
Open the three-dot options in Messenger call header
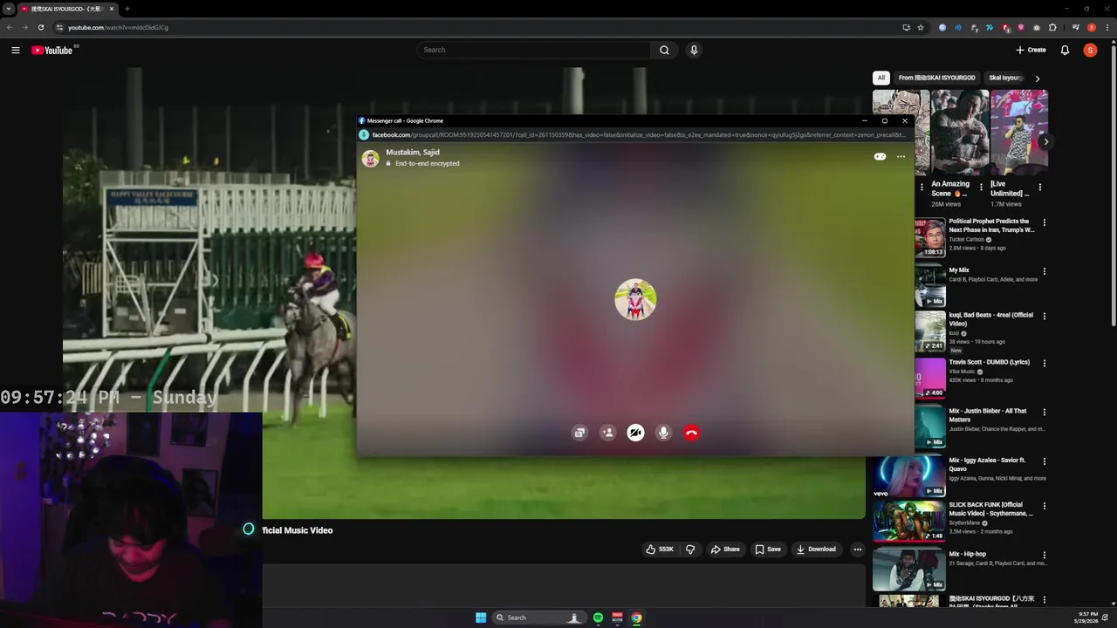pyautogui.click(x=901, y=157)
